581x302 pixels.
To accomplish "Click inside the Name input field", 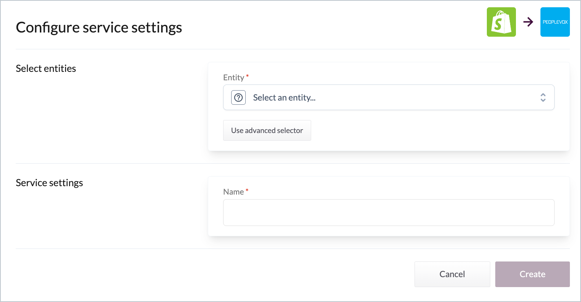I will (388, 213).
